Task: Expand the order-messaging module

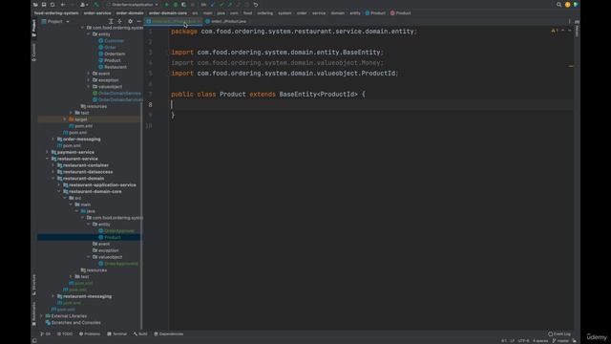Action: tap(53, 139)
